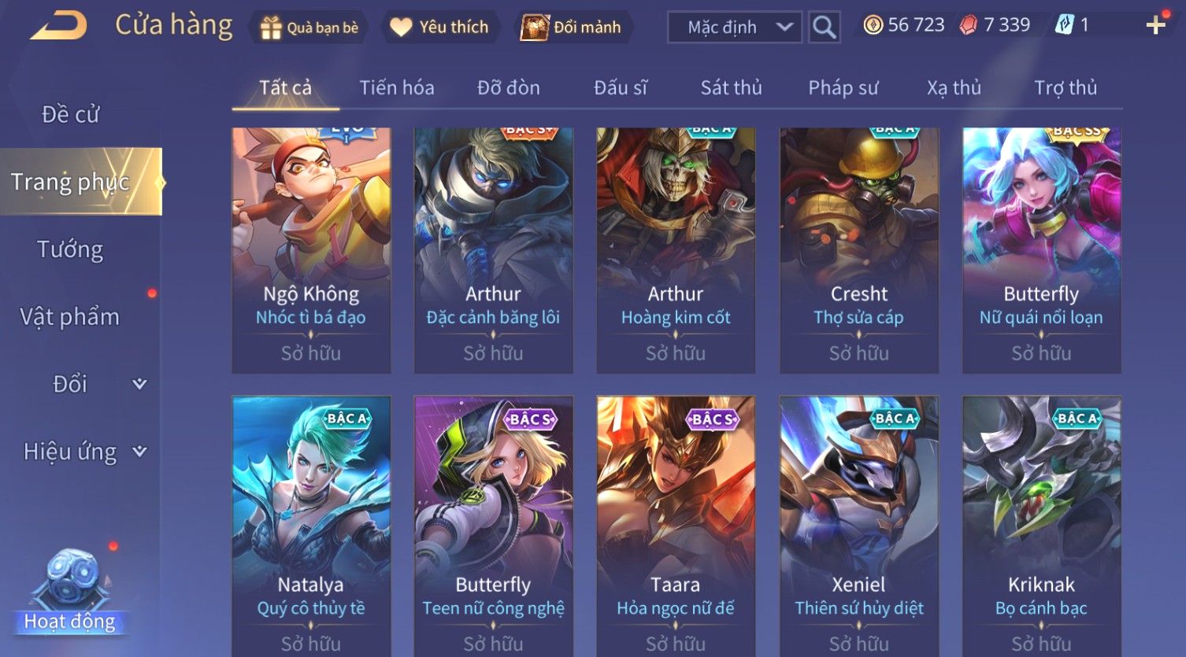Open Quà bạn bè gift icon
Screen dimensions: 1186x657
[271, 28]
